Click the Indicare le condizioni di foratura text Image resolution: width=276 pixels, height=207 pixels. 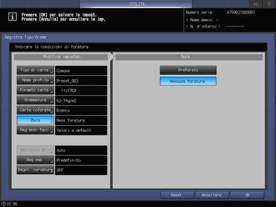click(52, 47)
